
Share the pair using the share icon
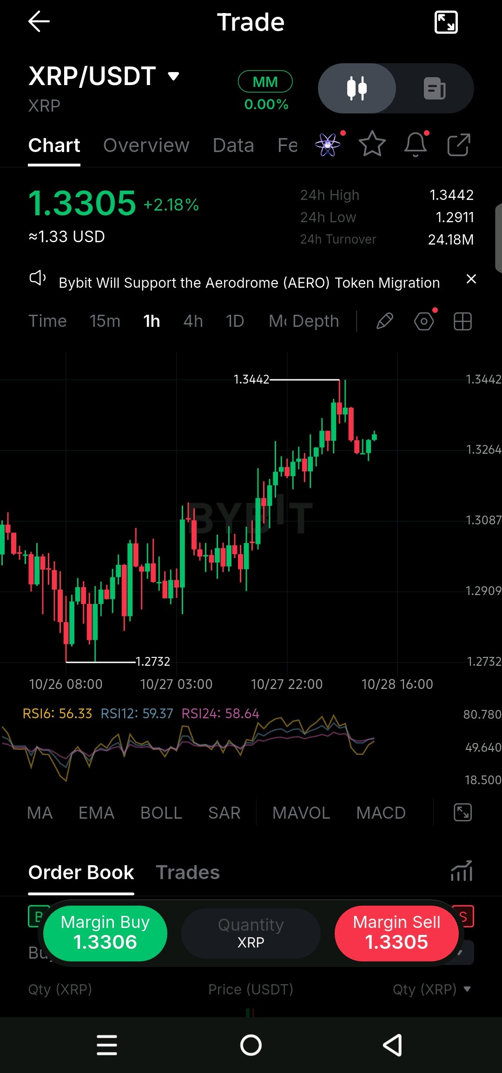[x=459, y=145]
